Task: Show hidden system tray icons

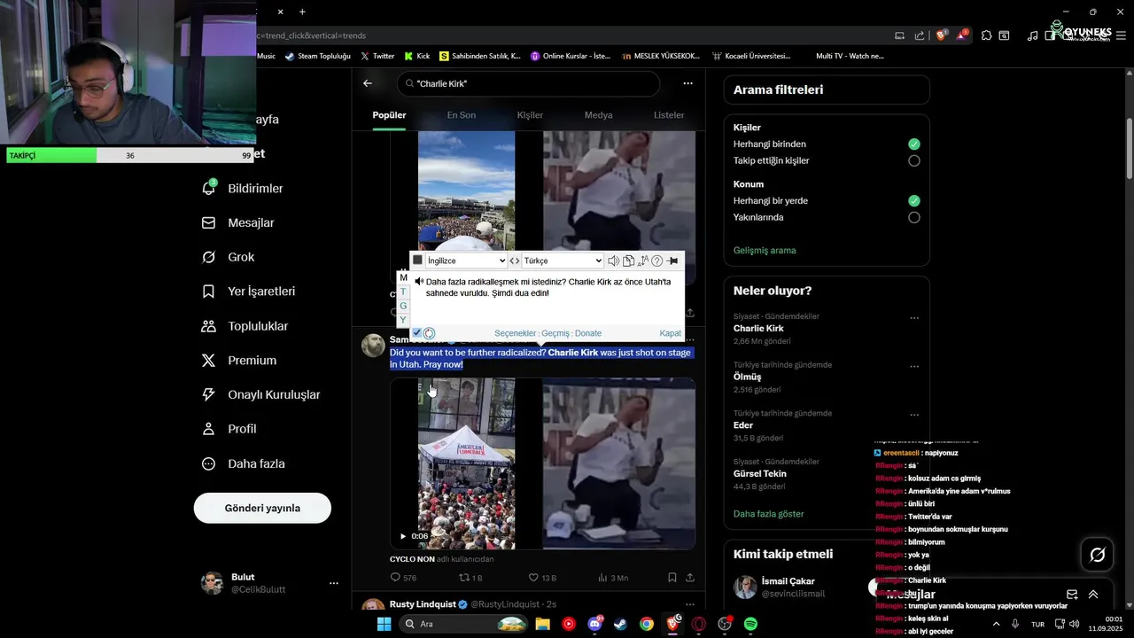Action: [x=997, y=624]
